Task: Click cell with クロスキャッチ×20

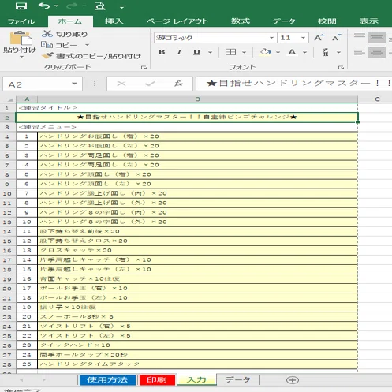Action: [x=197, y=250]
